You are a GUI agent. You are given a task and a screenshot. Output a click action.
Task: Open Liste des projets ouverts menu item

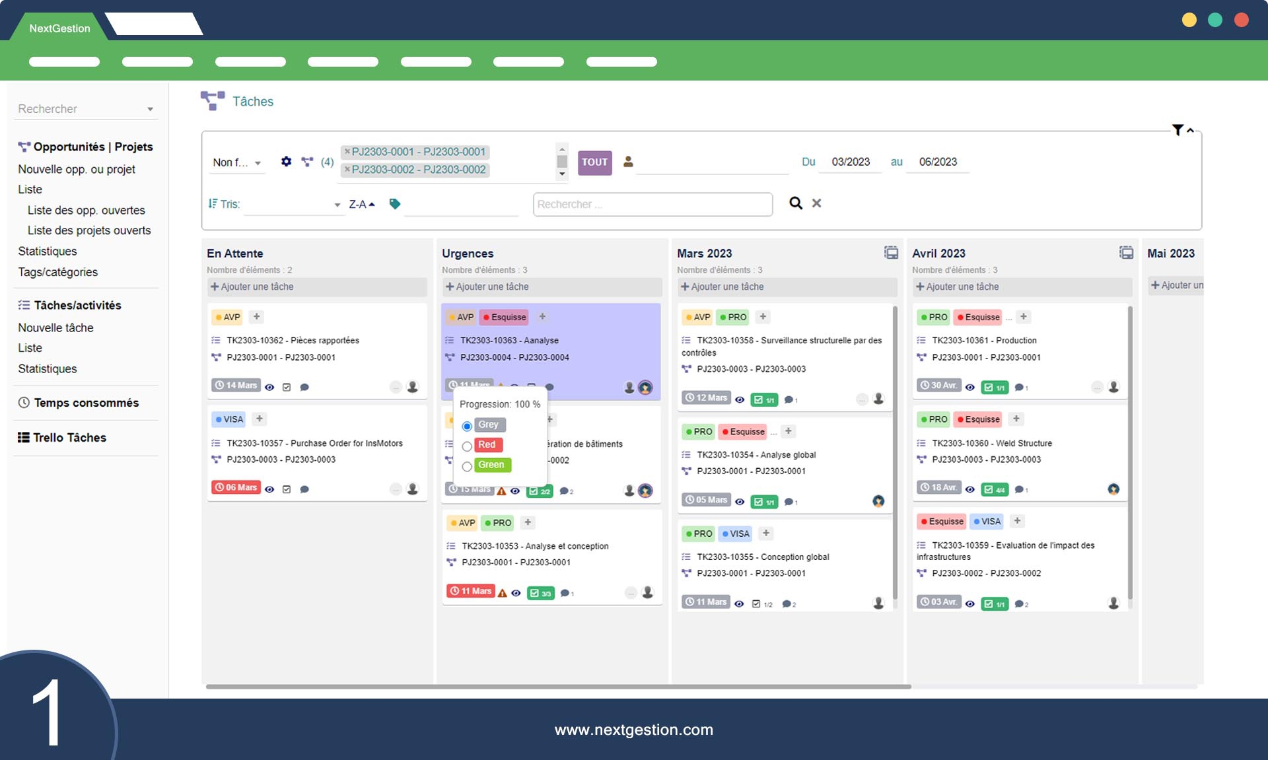pos(89,230)
